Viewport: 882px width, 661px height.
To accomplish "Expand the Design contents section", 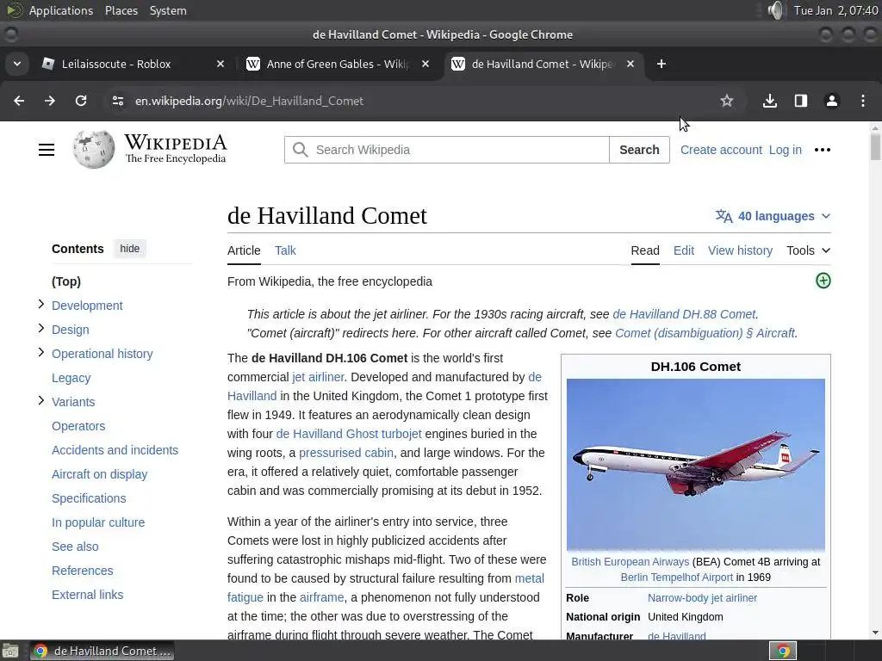I will click(41, 329).
